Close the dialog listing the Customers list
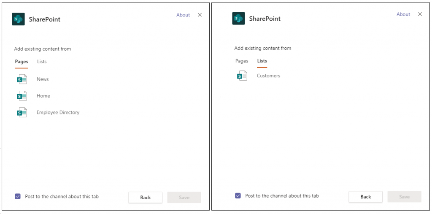Screen dimensions: 432x214 coord(420,14)
